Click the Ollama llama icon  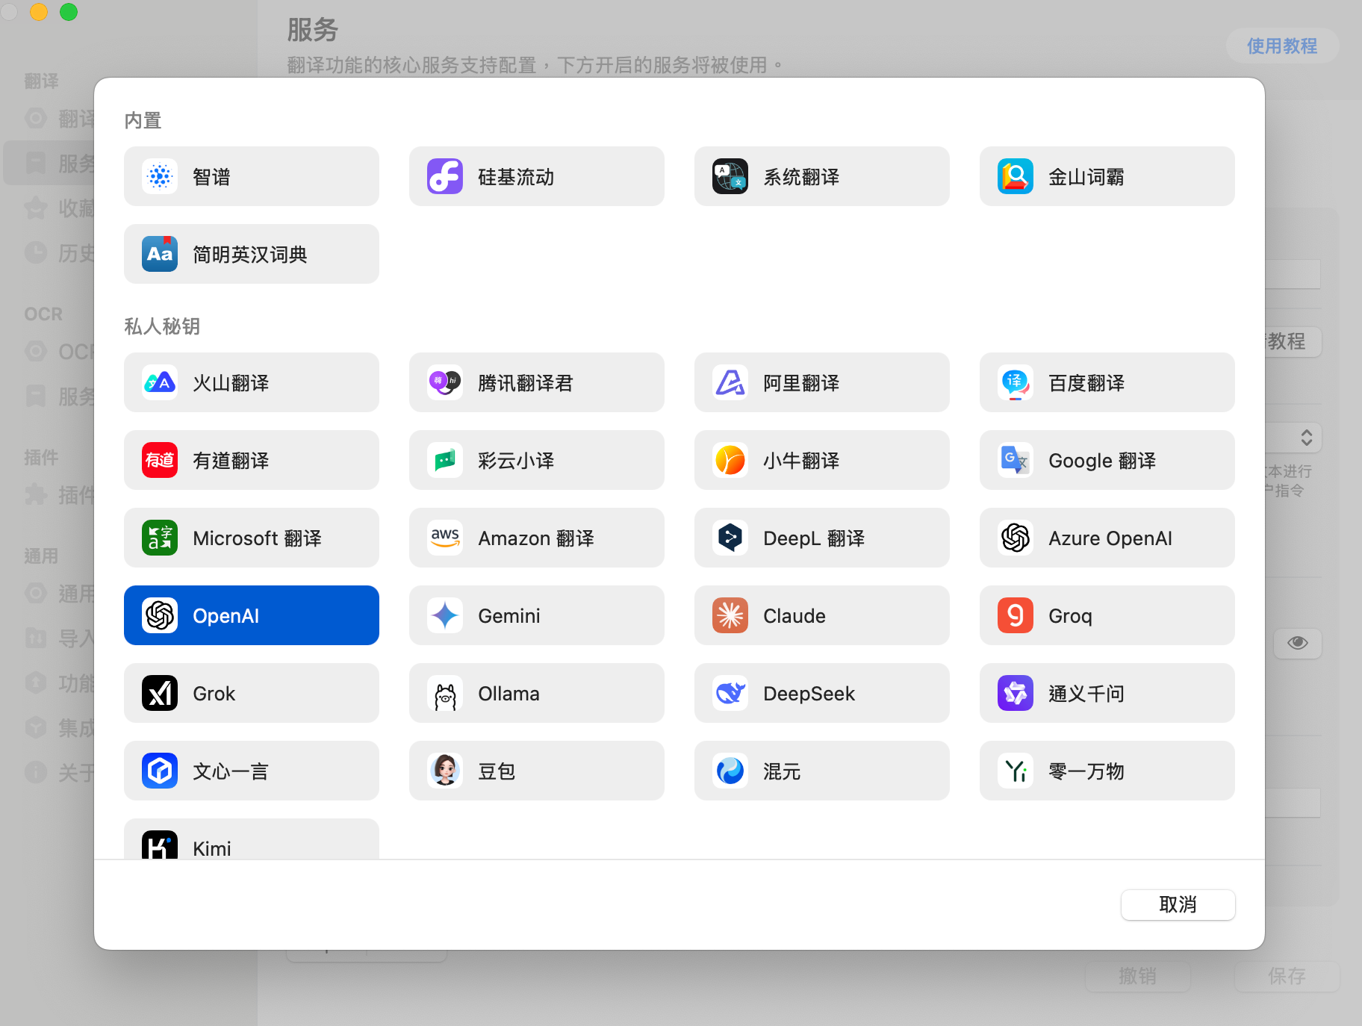pos(445,694)
